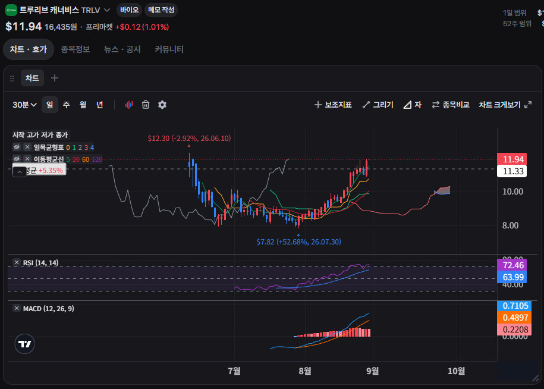The height and width of the screenshot is (389, 544).
Task: Open the 차트 · 호가 tab
Action: pyautogui.click(x=29, y=49)
